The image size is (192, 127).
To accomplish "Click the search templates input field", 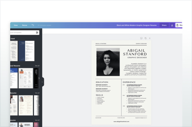I will [x=22, y=33].
